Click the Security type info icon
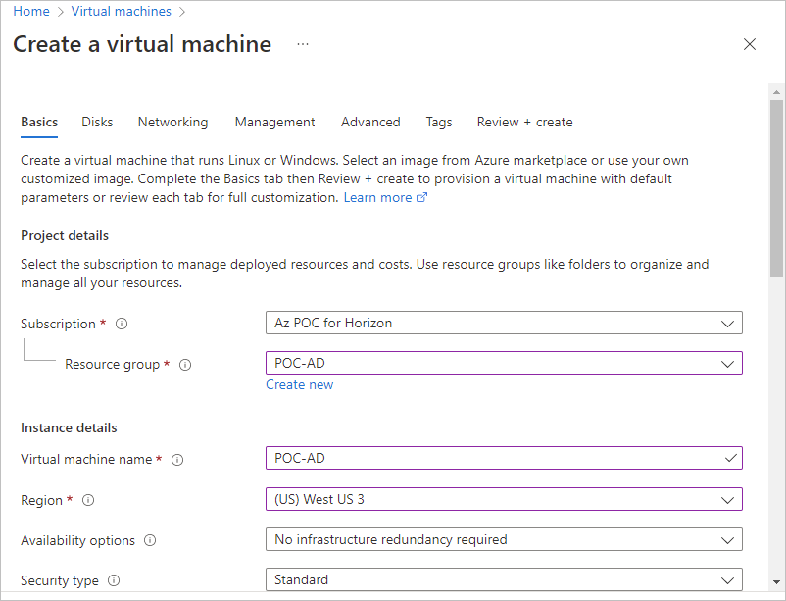786x601 pixels. (114, 580)
